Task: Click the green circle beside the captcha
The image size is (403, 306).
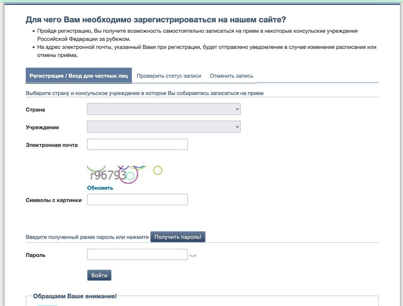Action: [x=157, y=171]
